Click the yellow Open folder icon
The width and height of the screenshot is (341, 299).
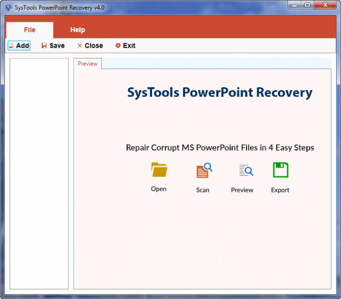[x=159, y=169]
